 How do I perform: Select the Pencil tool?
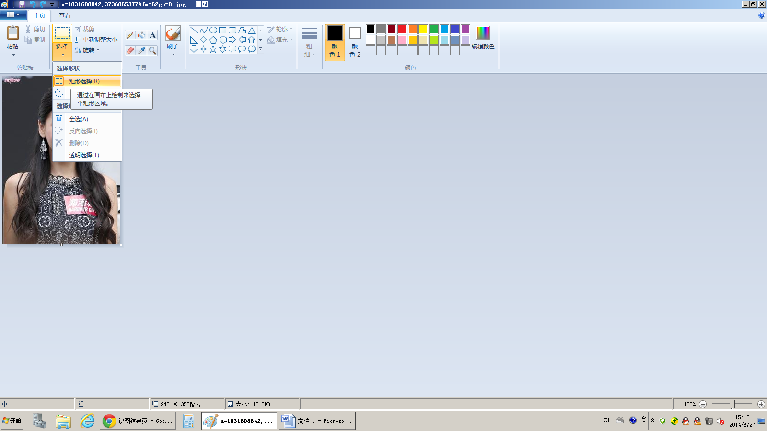(x=130, y=35)
